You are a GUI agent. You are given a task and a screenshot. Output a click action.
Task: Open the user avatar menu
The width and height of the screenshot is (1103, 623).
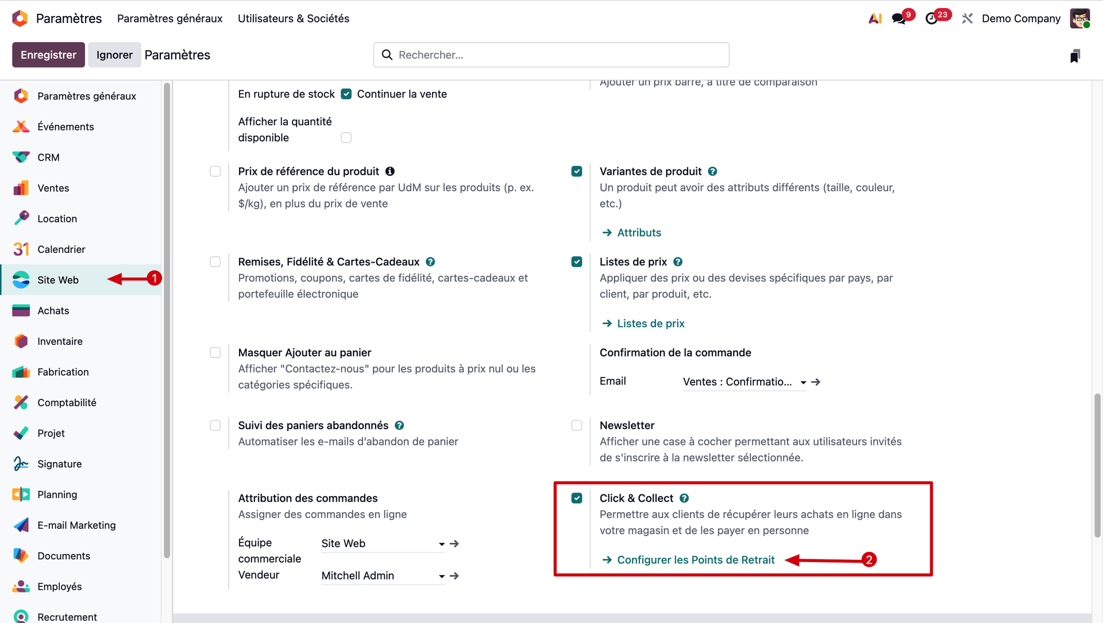1079,18
